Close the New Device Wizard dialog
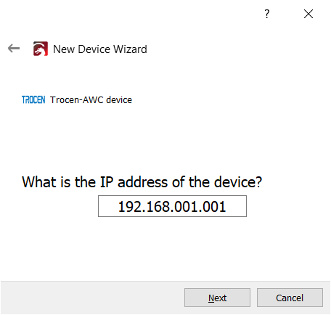The height and width of the screenshot is (315, 331). coord(308,14)
